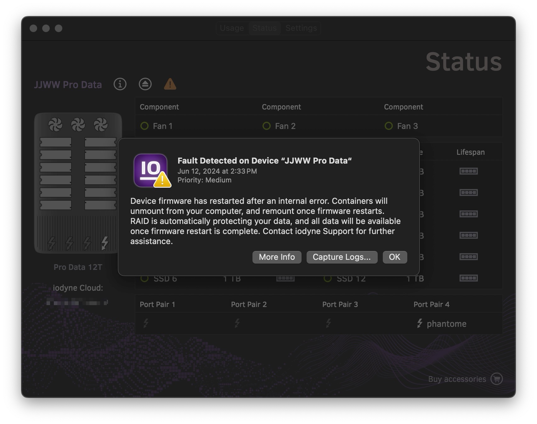Image resolution: width=537 pixels, height=424 pixels.
Task: Click thunderbolt icon next to phantome
Action: 420,323
